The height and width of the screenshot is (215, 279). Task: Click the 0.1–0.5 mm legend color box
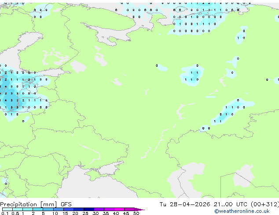pyautogui.click(x=7, y=209)
